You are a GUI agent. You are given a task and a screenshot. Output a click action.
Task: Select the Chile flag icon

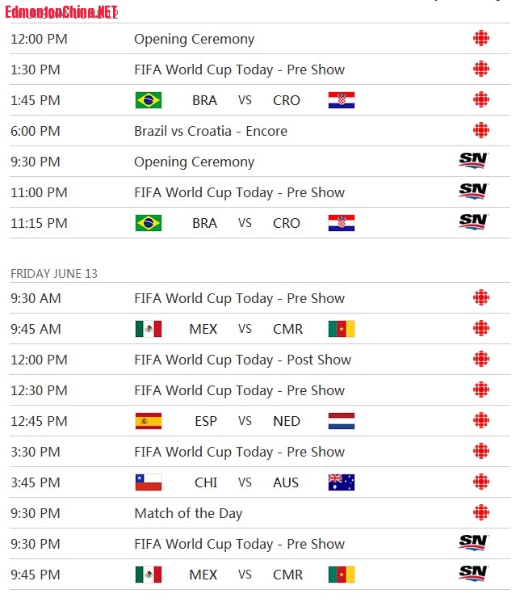(149, 482)
